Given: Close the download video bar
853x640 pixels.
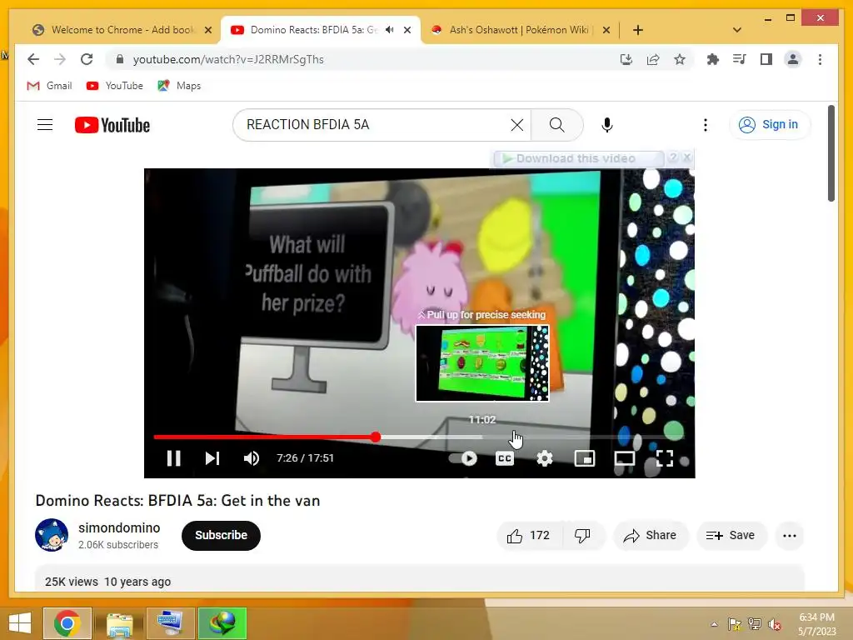Looking at the screenshot, I should pyautogui.click(x=687, y=157).
